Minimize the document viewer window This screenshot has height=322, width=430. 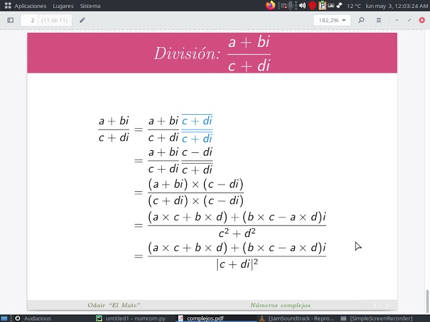click(x=396, y=20)
